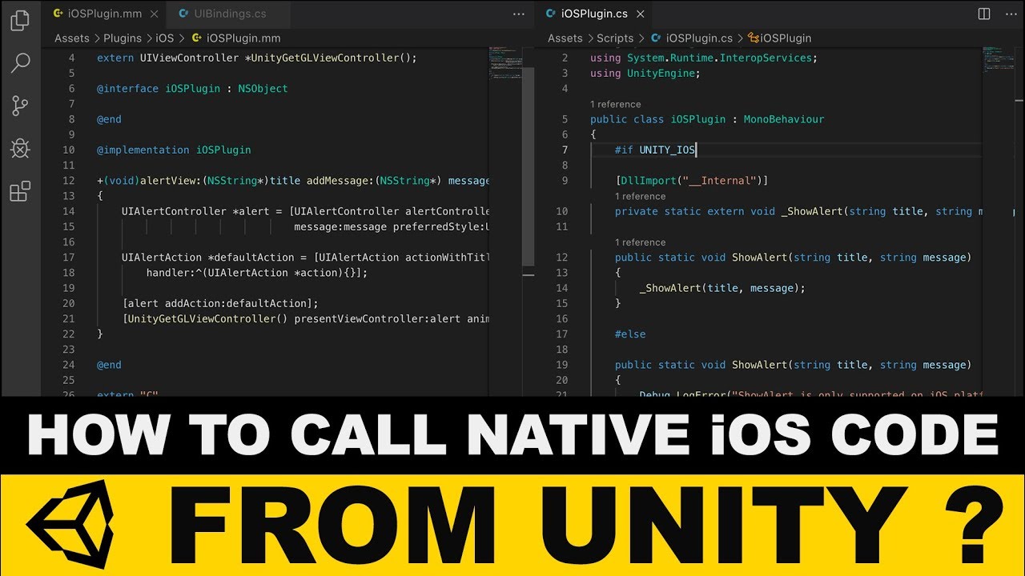
Task: Click '@implementation iOSPlugin' line
Action: point(174,150)
